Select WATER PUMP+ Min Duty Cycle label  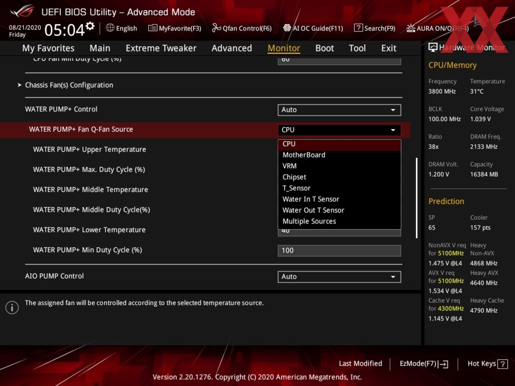coord(87,250)
